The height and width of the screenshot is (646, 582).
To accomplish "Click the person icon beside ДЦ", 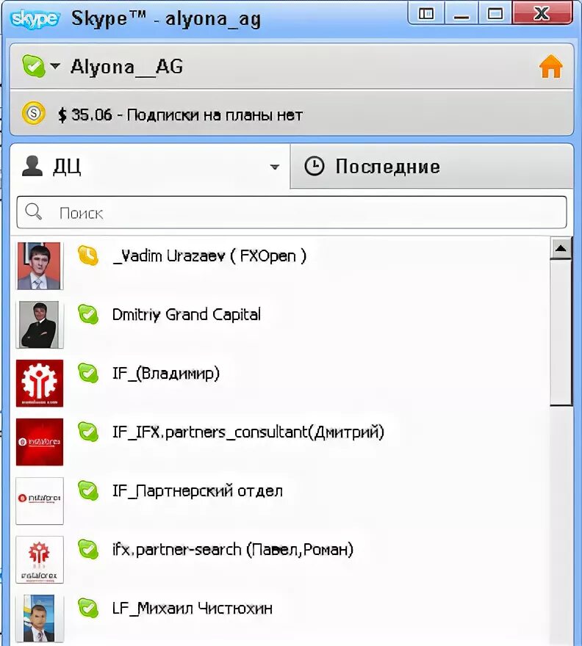I will pyautogui.click(x=32, y=166).
